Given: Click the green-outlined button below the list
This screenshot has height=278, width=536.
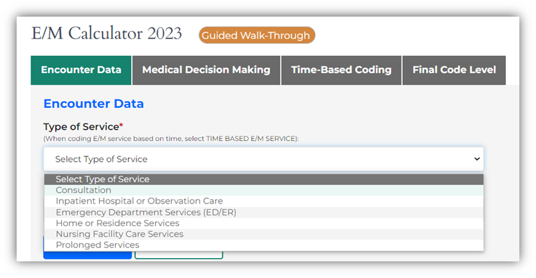Looking at the screenshot, I should pyautogui.click(x=178, y=255).
